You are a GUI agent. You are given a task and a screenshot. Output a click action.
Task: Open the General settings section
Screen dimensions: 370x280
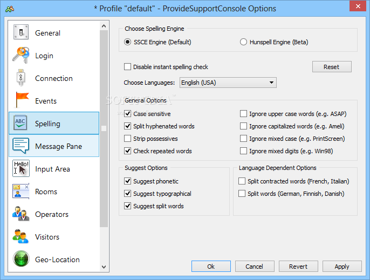(x=54, y=33)
